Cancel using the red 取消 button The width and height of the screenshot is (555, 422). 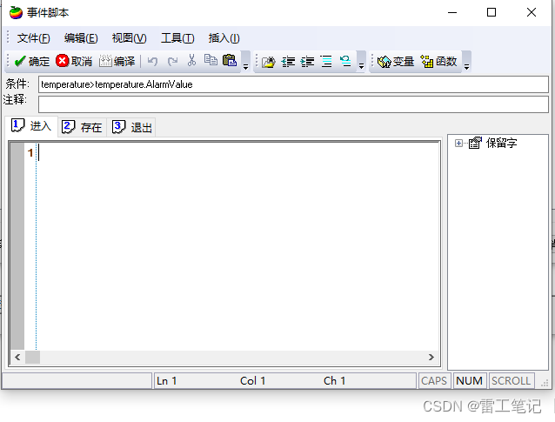coord(74,61)
